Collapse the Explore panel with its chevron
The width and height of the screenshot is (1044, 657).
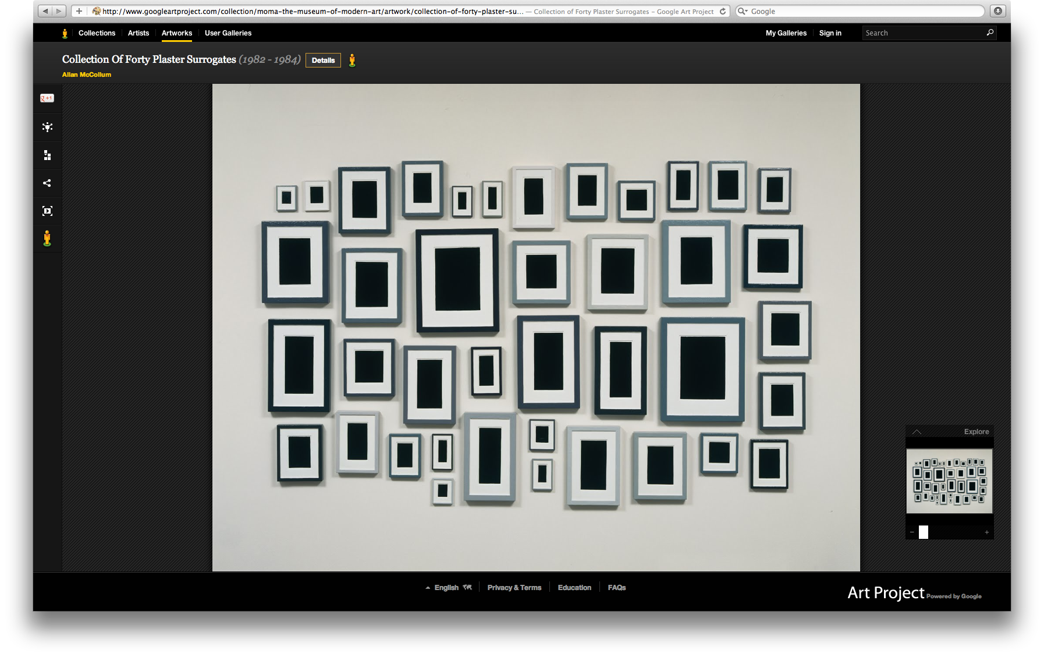[917, 432]
